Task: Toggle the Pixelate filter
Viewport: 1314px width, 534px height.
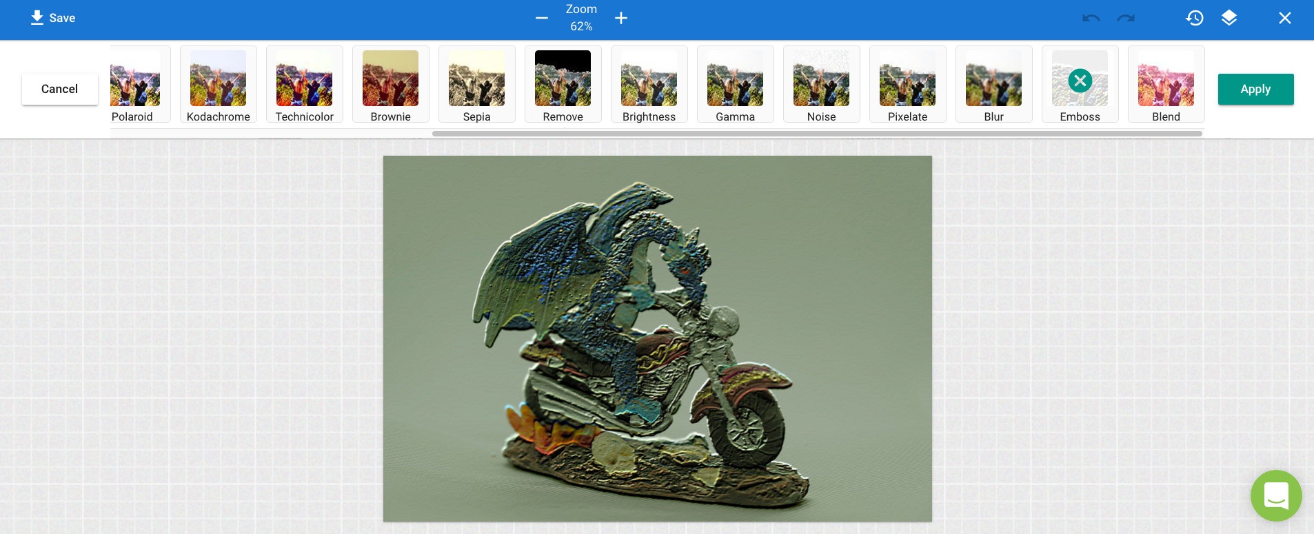Action: pyautogui.click(x=907, y=84)
